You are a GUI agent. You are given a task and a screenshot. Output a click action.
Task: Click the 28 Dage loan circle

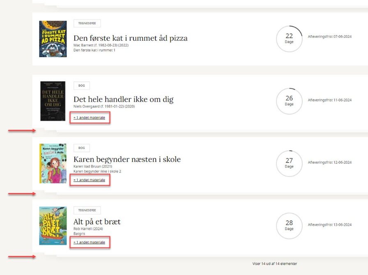[x=289, y=225]
